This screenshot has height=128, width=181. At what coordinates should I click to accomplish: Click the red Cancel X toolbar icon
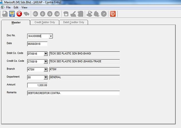[19, 14]
